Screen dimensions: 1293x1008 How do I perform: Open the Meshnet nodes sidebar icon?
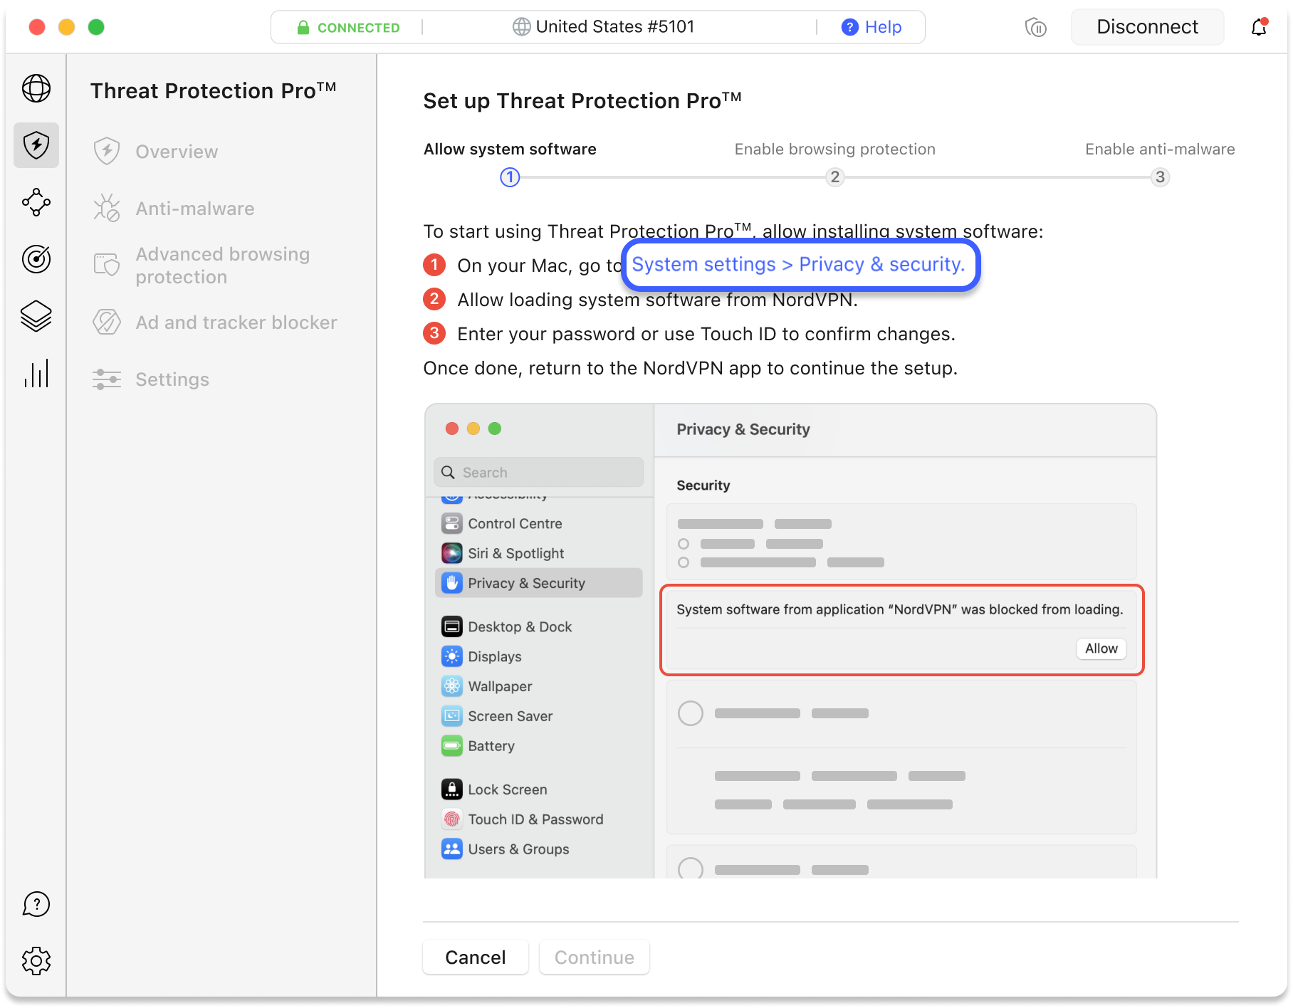[x=36, y=202]
